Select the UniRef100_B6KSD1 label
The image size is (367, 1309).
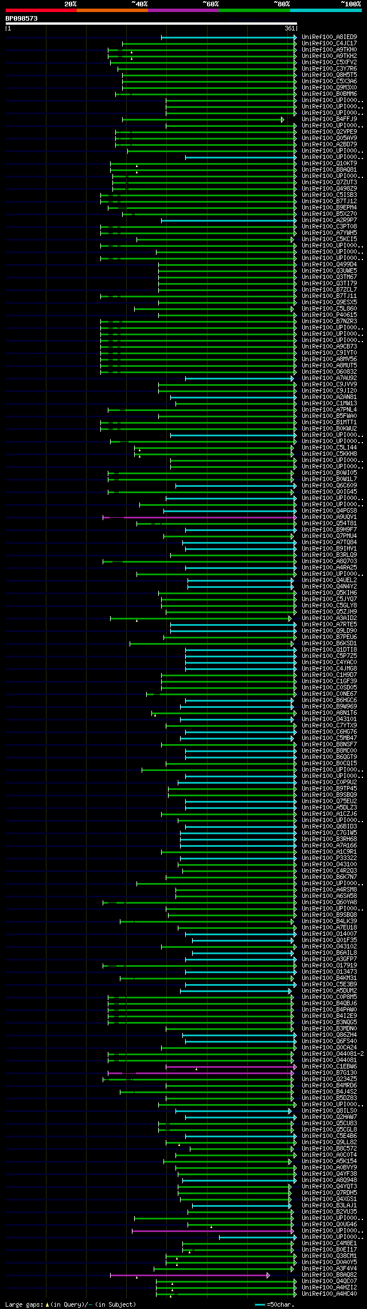329,644
